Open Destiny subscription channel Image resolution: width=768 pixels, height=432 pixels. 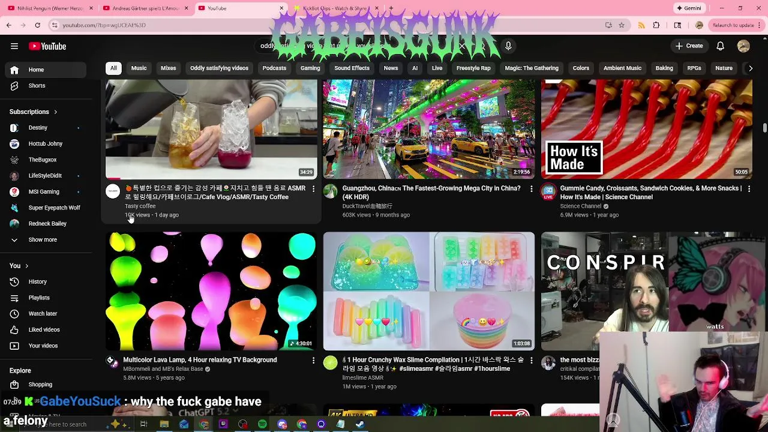(45, 128)
